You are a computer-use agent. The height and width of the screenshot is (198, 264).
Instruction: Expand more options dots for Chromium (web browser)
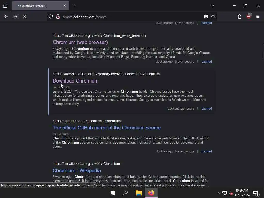(x=198, y=62)
